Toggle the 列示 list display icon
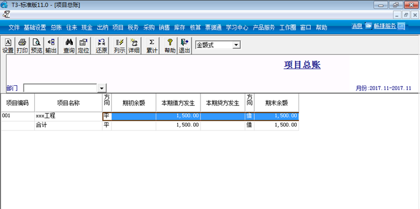Image resolution: width=420 pixels, height=209 pixels. point(119,45)
